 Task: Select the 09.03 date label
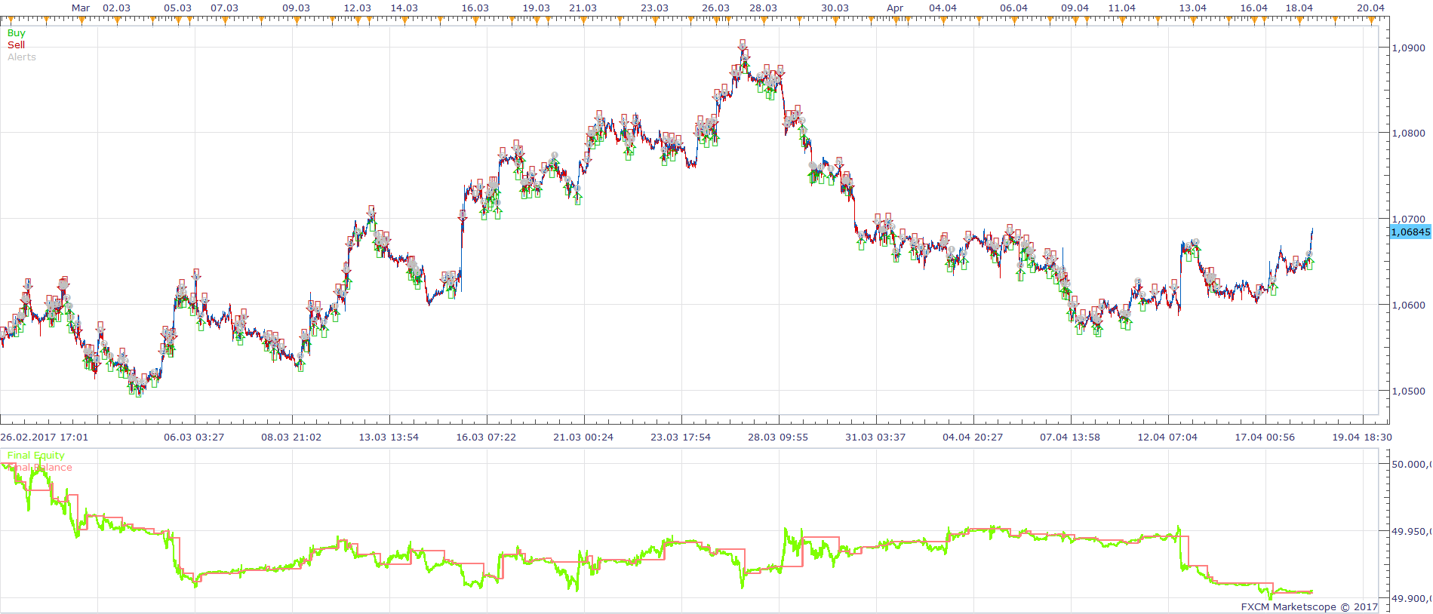(x=296, y=8)
